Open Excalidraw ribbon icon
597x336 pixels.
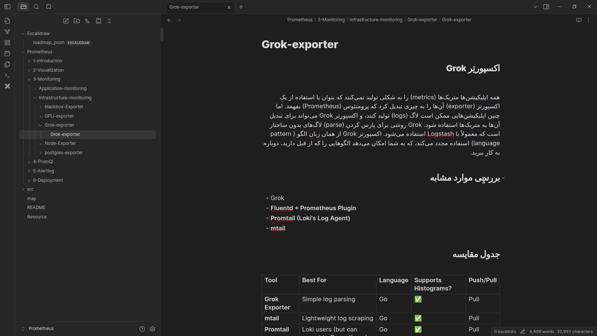pos(7,86)
